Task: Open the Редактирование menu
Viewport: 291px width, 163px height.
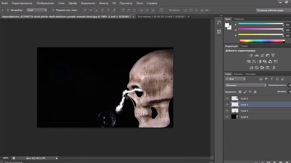Action: pyautogui.click(x=22, y=3)
